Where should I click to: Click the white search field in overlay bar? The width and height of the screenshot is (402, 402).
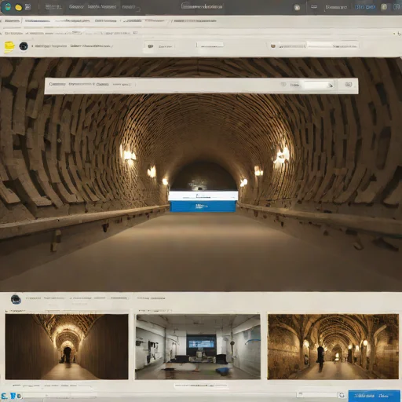click(x=319, y=85)
